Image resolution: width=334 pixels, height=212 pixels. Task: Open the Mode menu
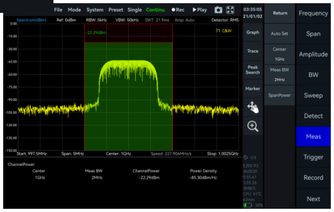pos(74,10)
